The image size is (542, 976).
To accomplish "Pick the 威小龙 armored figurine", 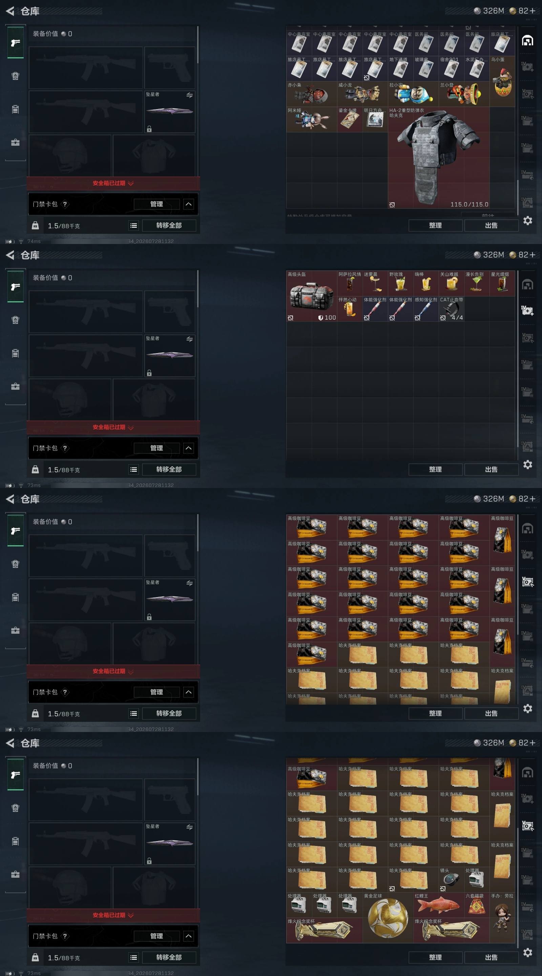I will point(362,94).
